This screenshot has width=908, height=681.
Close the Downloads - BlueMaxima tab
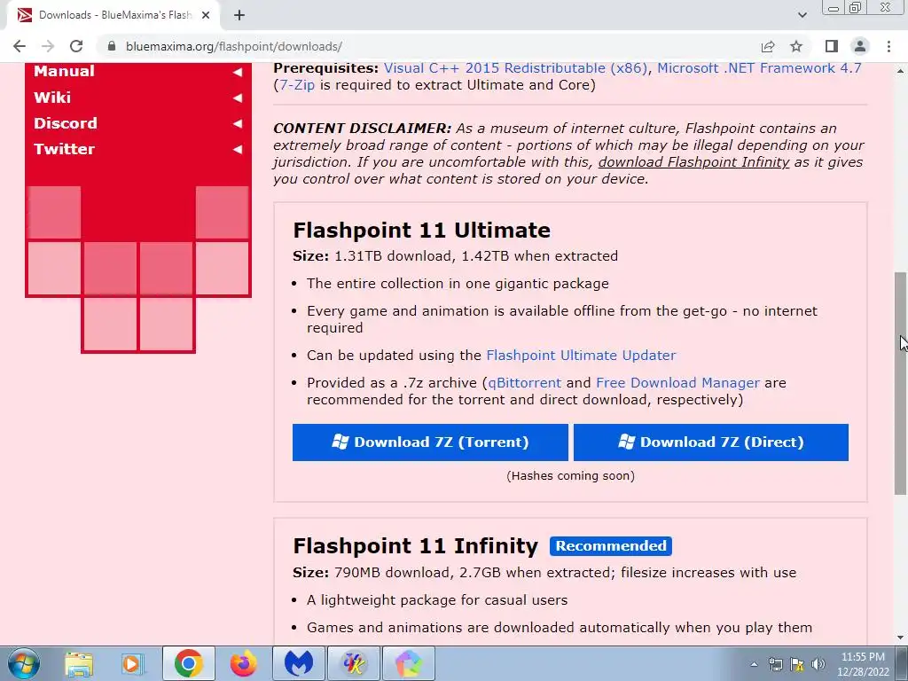point(206,15)
